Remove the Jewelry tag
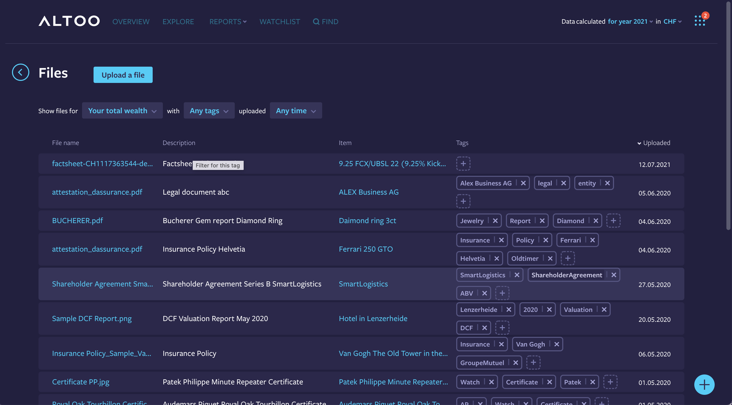This screenshot has width=732, height=405. tap(495, 221)
